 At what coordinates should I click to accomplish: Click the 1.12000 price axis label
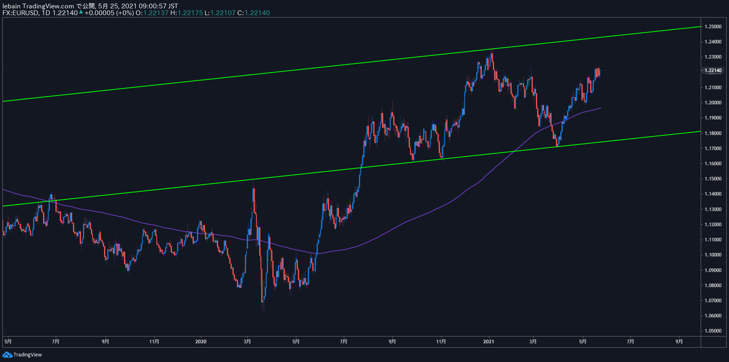click(x=713, y=225)
